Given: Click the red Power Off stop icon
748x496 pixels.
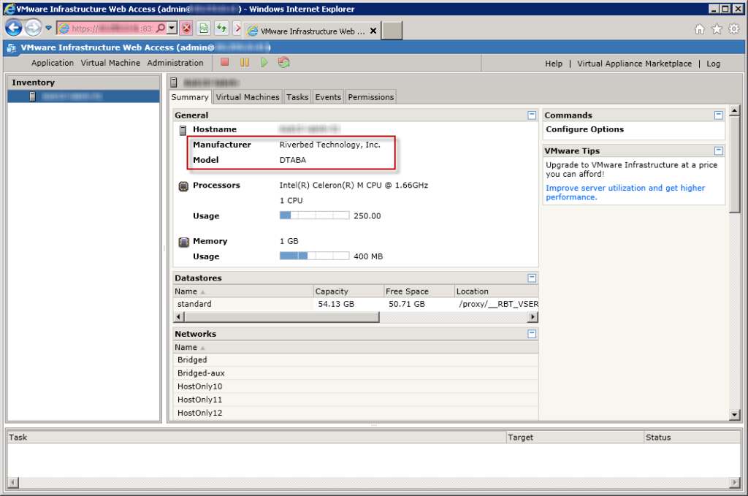Looking at the screenshot, I should (225, 62).
